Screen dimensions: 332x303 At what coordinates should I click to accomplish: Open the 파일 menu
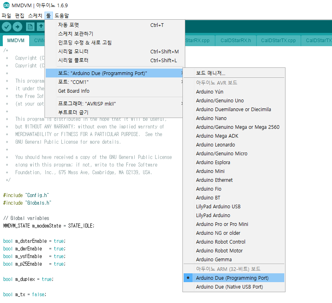tap(6, 16)
